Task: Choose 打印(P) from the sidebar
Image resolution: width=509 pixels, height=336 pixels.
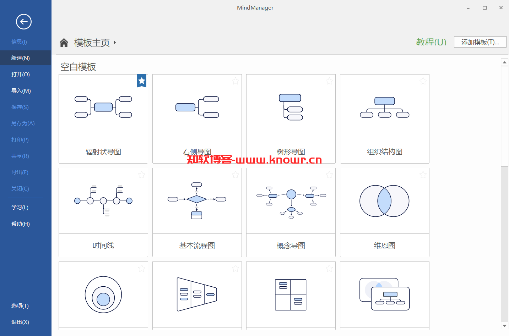Action: [x=20, y=140]
